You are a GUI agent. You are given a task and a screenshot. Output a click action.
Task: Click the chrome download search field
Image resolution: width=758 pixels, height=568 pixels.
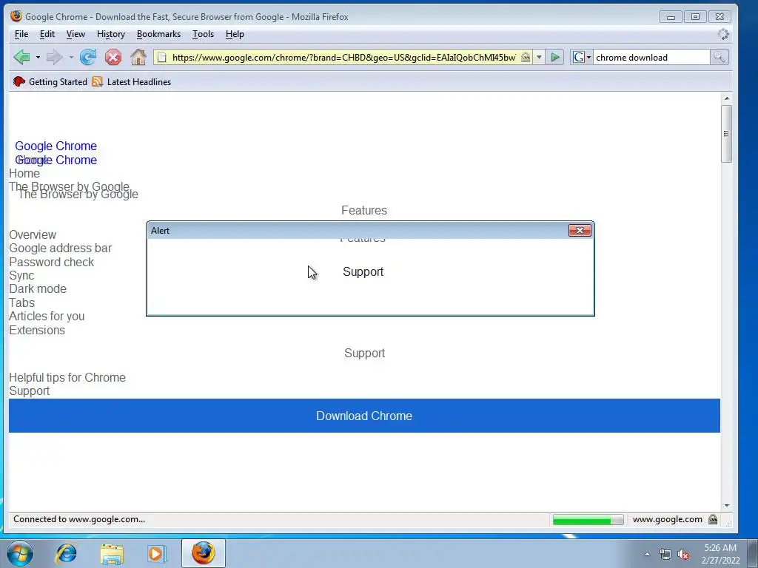tap(651, 58)
